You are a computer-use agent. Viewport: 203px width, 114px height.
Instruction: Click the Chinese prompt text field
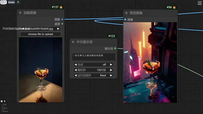93,57
